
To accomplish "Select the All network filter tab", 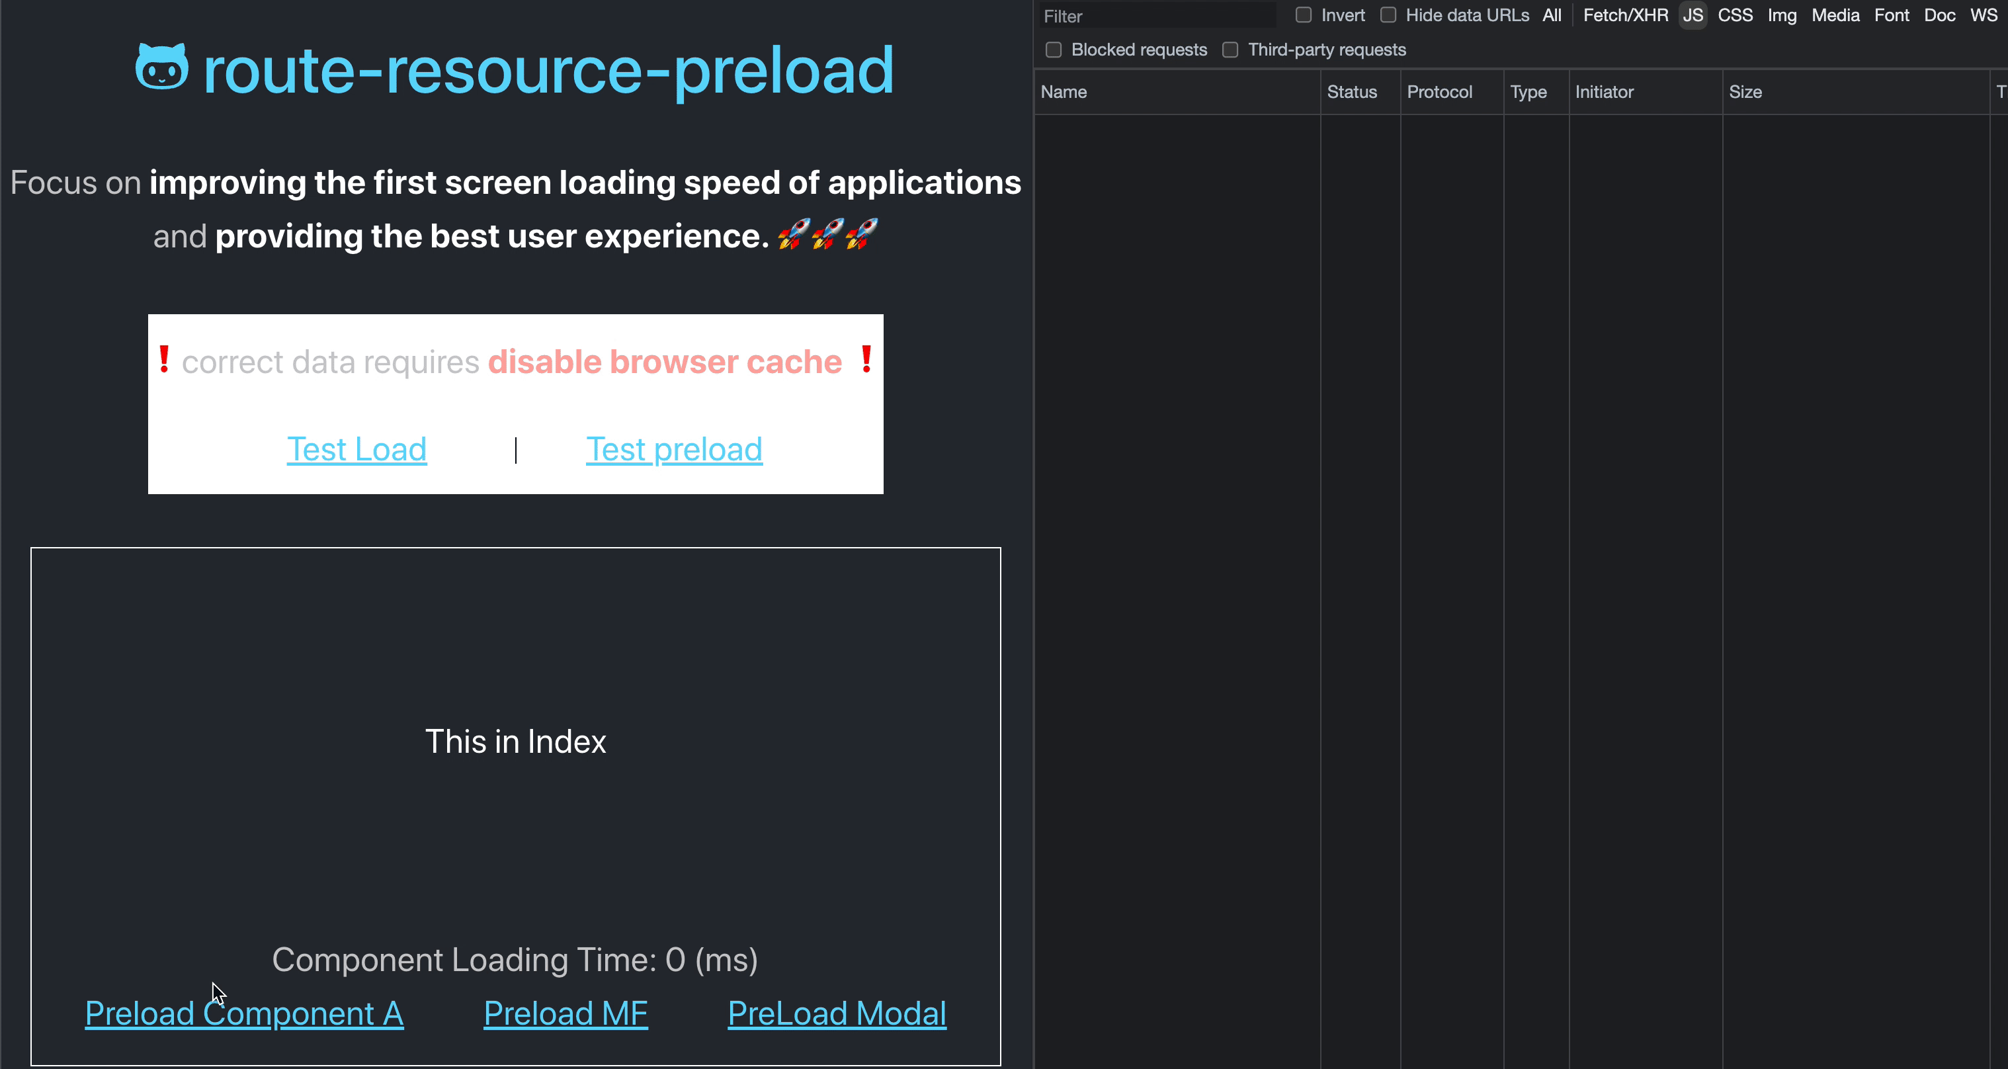I will coord(1551,15).
